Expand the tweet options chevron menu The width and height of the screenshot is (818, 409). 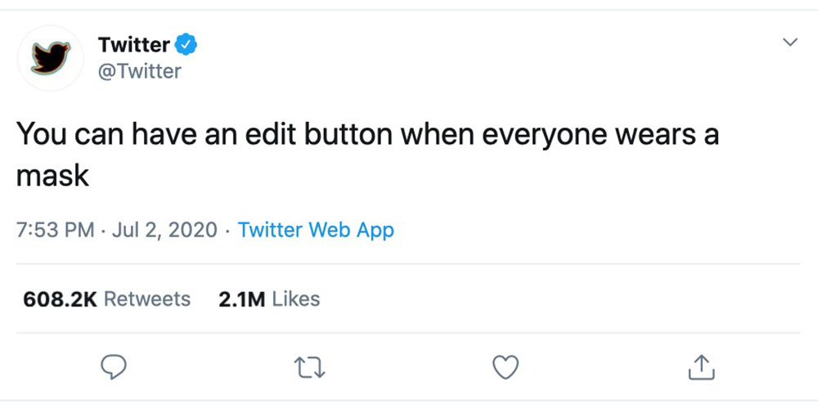(x=790, y=42)
